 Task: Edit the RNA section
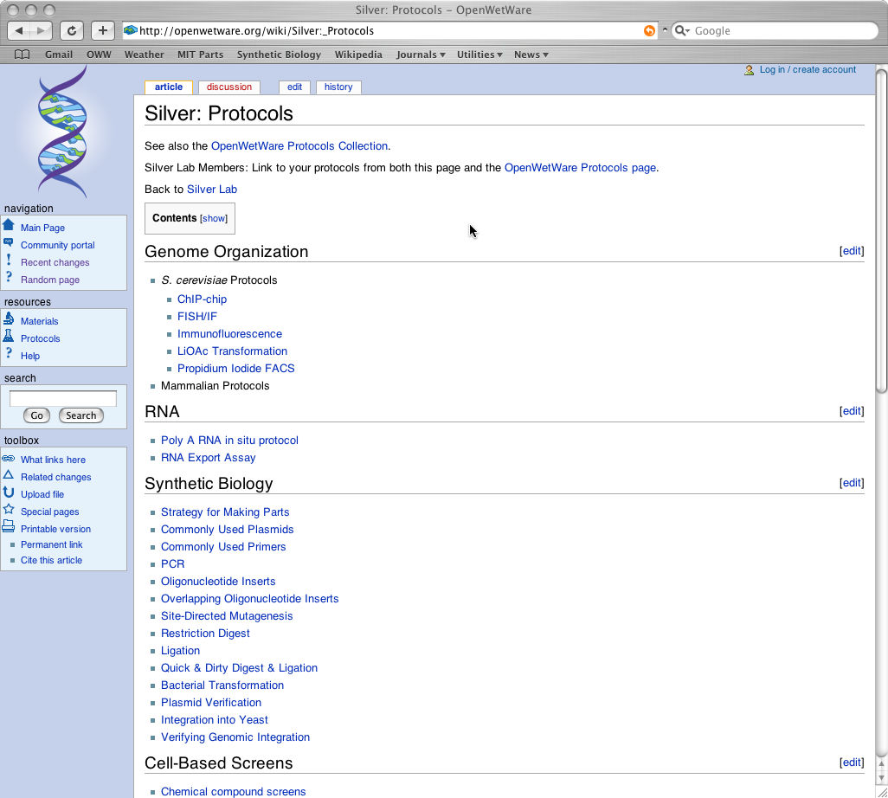pyautogui.click(x=852, y=411)
